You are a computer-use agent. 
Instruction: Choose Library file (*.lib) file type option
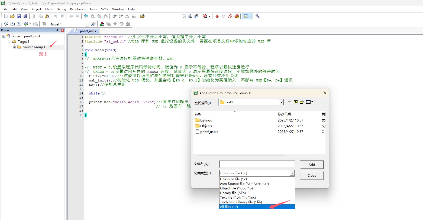click(257, 193)
